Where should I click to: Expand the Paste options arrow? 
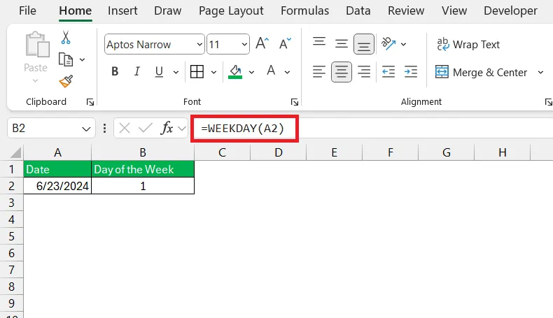[35, 81]
